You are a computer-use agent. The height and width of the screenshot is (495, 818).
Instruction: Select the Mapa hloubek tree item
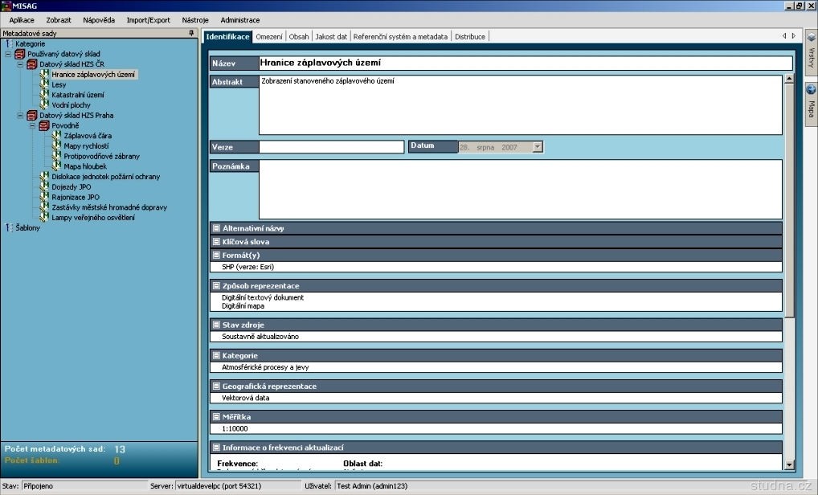point(85,166)
